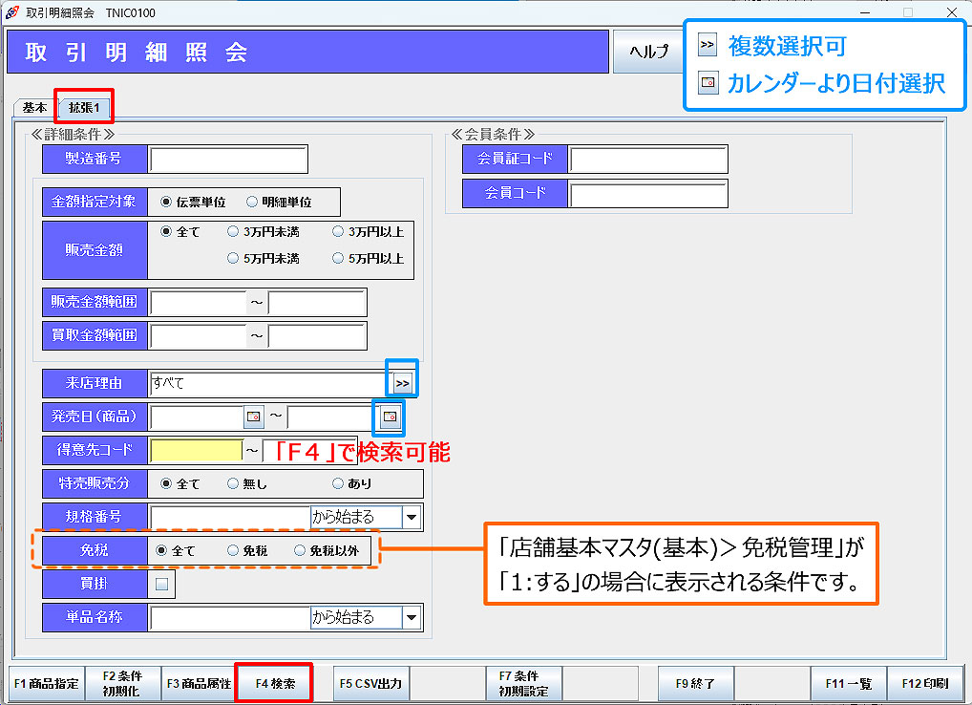Screen dimensions: 972x705
Task: Focus yellow 得意先コード start field
Action: [196, 450]
